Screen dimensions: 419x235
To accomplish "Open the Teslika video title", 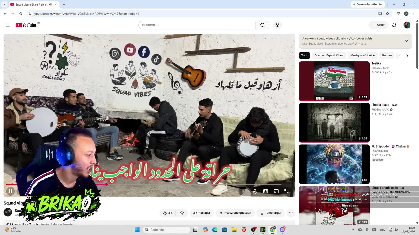I will [x=376, y=63].
